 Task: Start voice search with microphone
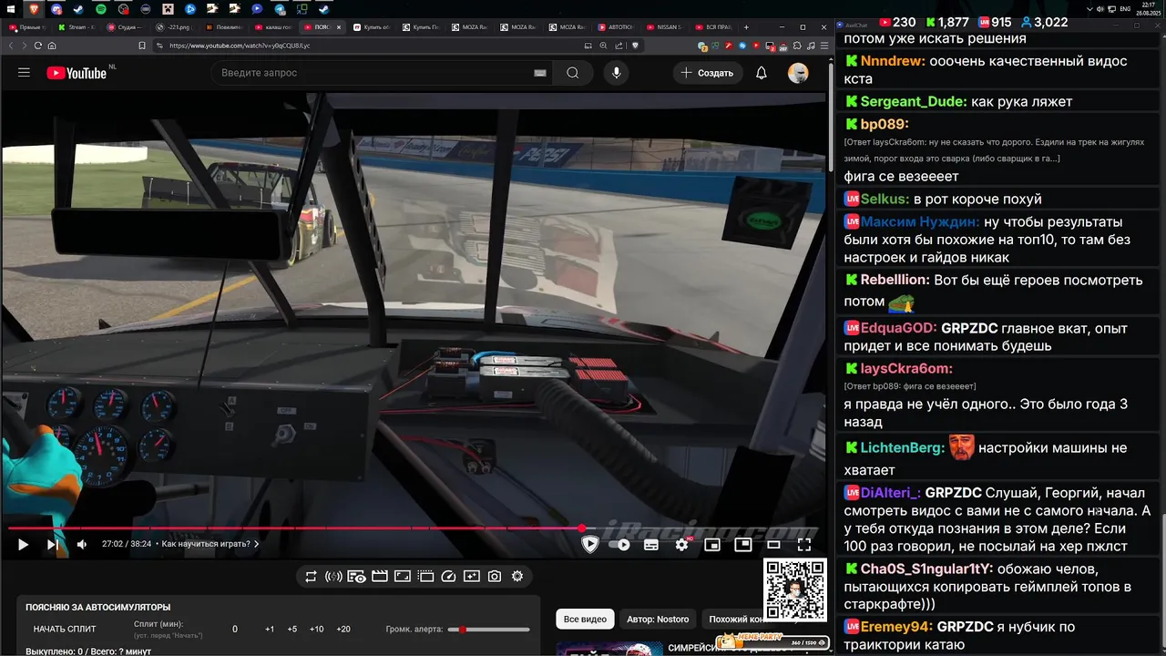click(617, 73)
